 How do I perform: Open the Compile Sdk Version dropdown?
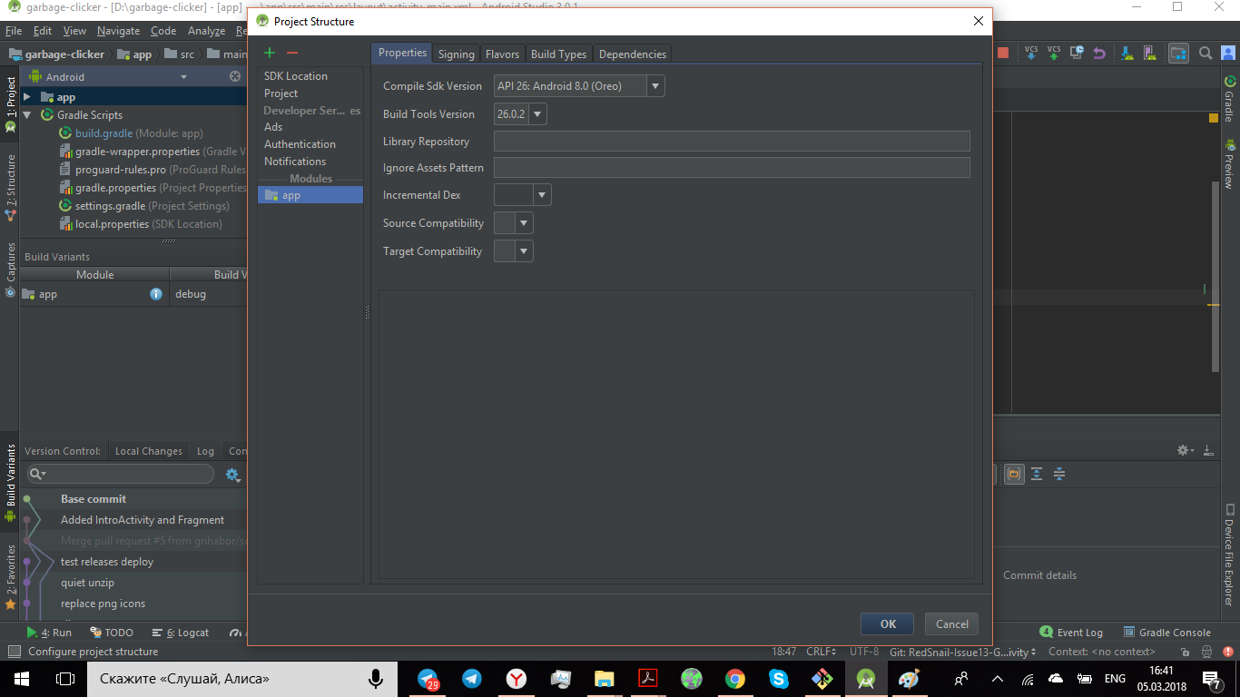coord(655,86)
